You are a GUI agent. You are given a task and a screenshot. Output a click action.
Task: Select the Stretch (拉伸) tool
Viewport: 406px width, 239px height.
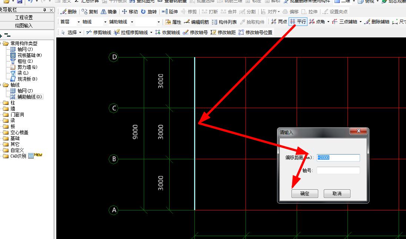(309, 11)
